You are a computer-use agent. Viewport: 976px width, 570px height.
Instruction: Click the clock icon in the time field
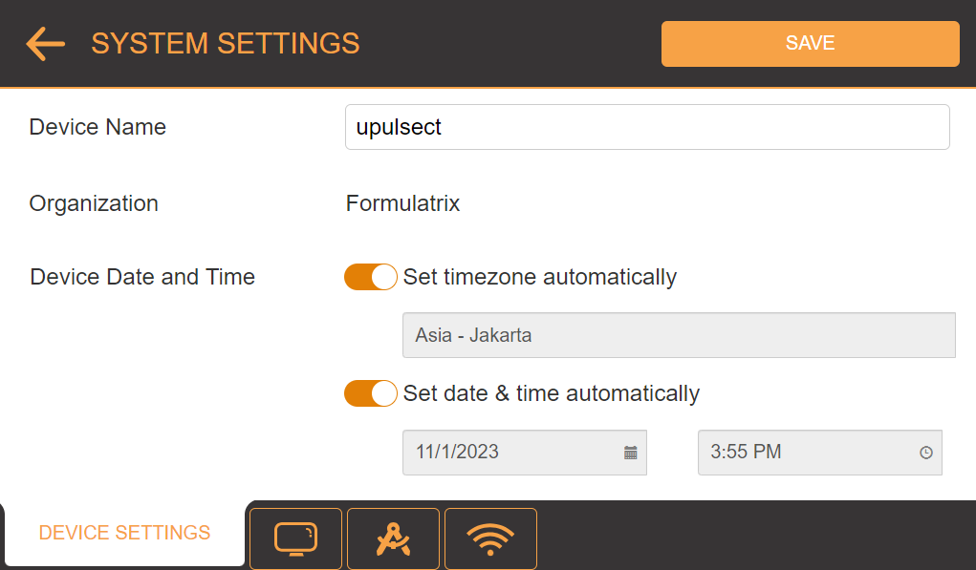click(x=925, y=453)
